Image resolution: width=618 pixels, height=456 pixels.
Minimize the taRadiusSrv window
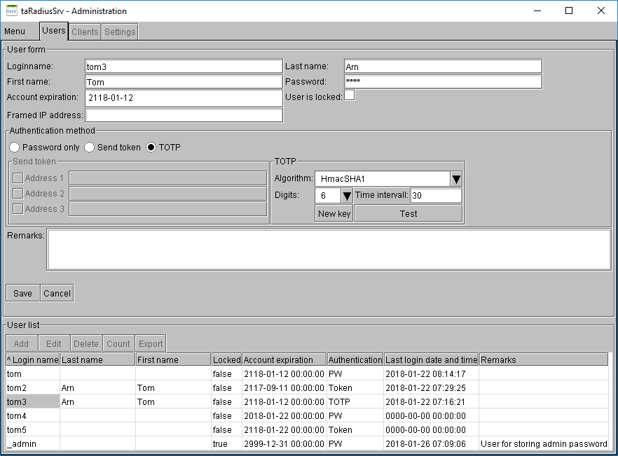537,10
